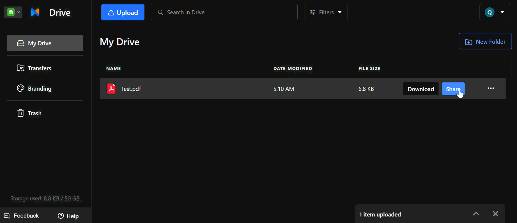
Task: Click the Test.pdf file icon
Action: tap(111, 89)
